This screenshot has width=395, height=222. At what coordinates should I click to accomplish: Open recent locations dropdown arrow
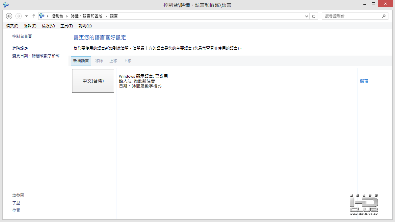pyautogui.click(x=27, y=16)
